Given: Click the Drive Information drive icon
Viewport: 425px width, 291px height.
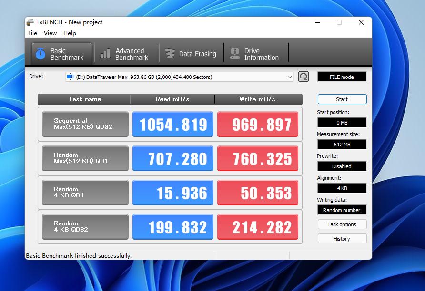Looking at the screenshot, I should click(235, 54).
